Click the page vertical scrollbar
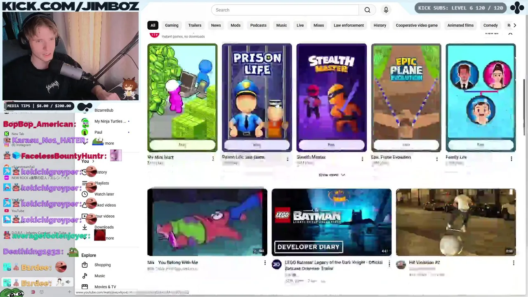 coord(525,107)
